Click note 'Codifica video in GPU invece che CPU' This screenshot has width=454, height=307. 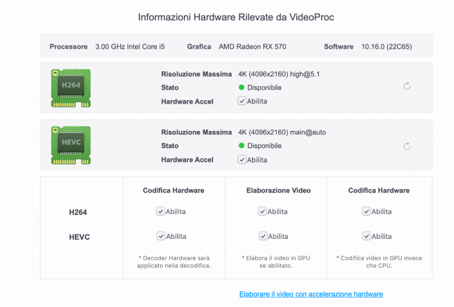coord(379,262)
